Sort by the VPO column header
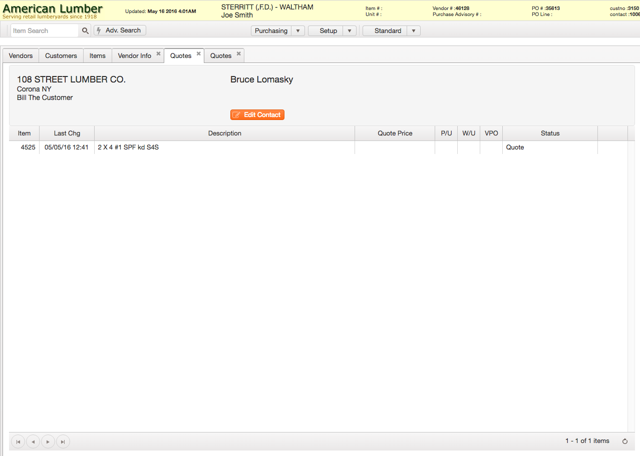 [491, 133]
